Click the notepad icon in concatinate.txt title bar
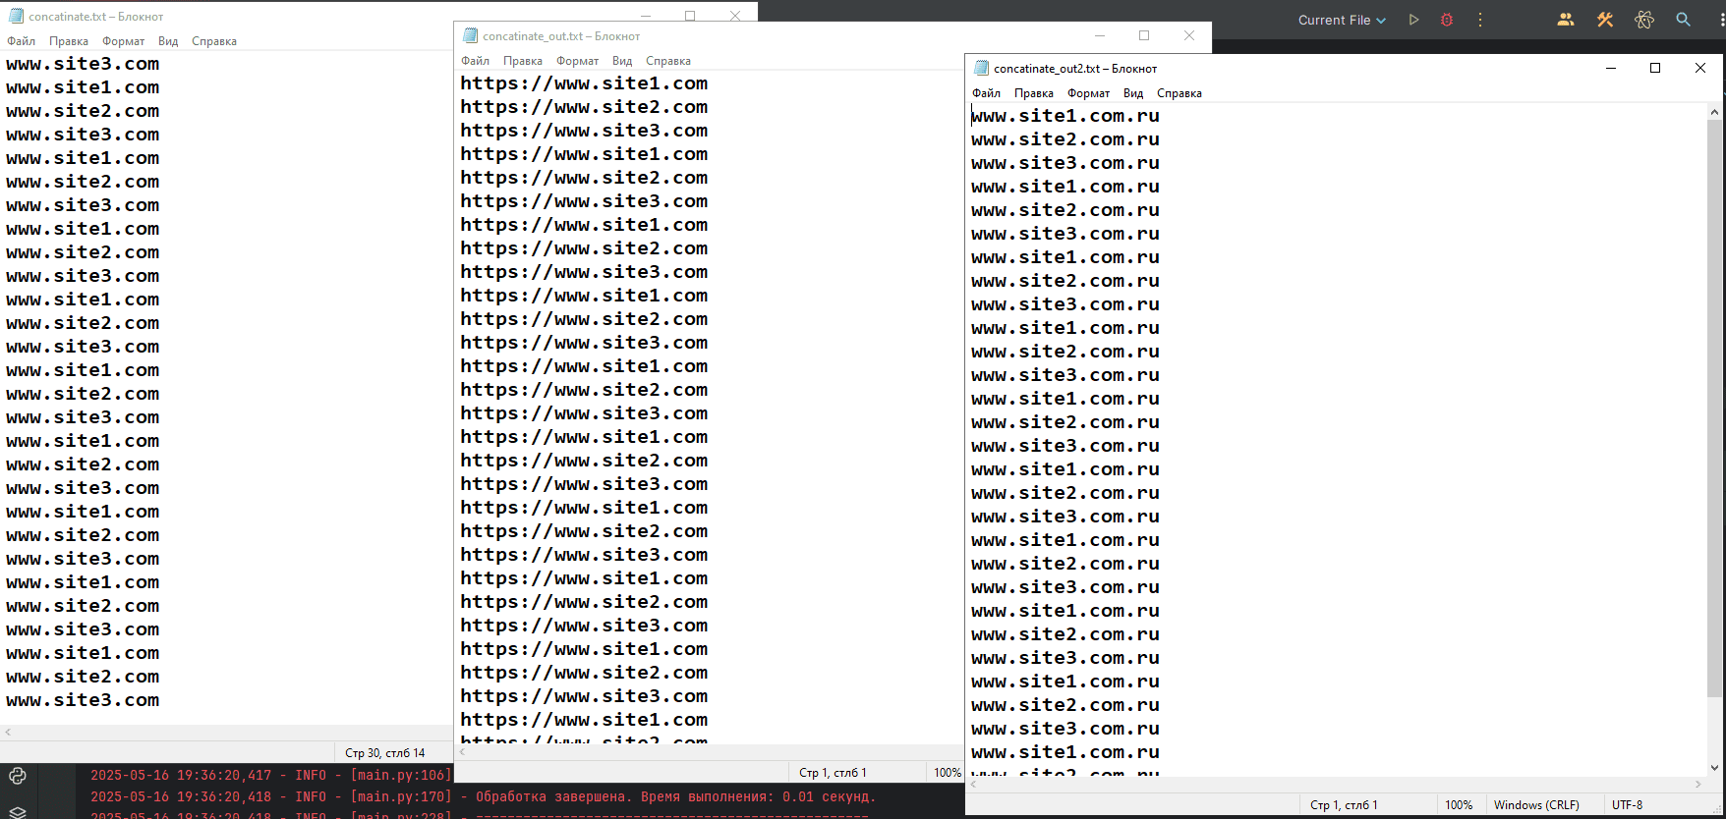 (16, 16)
